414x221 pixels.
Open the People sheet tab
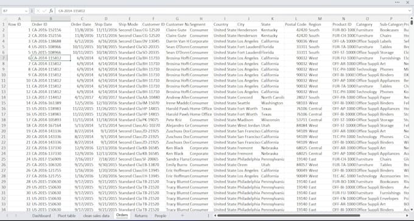160,216
